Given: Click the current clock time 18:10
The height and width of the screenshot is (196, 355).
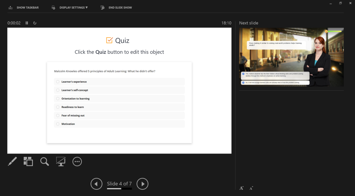Looking at the screenshot, I should [227, 23].
